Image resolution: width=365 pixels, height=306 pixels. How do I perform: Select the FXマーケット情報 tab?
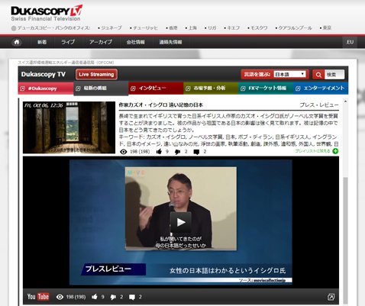(x=266, y=89)
